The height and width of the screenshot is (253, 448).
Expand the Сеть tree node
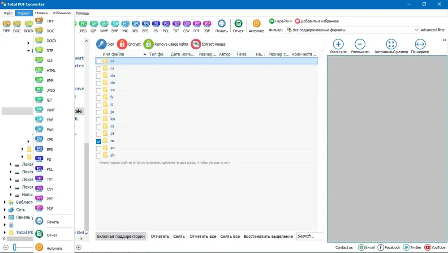[4, 210]
